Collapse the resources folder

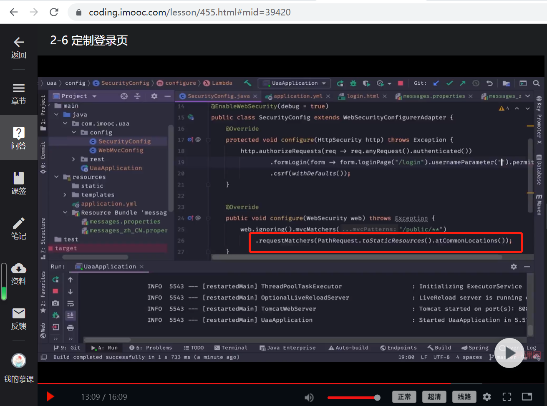click(x=56, y=177)
